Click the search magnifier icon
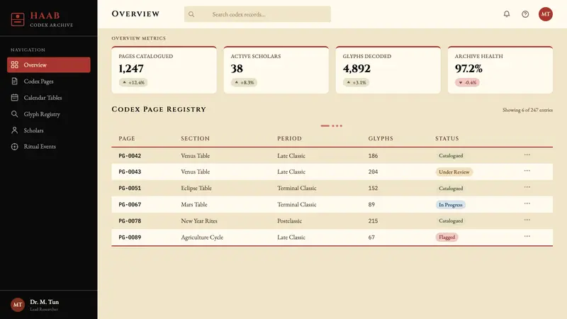The width and height of the screenshot is (567, 319). [191, 14]
